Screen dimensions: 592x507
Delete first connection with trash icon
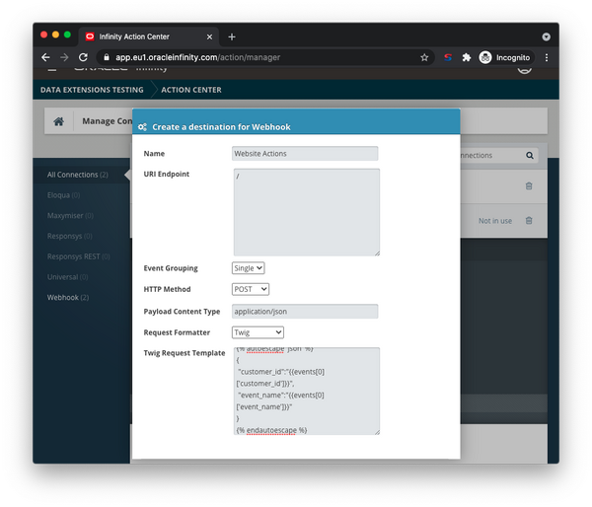tap(529, 186)
